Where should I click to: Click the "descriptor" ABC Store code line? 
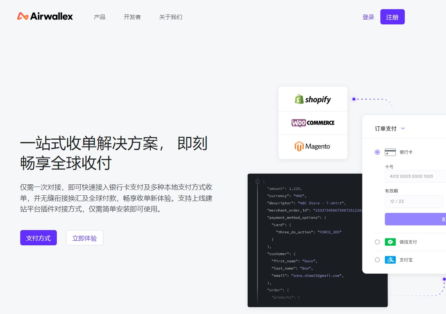[306, 203]
